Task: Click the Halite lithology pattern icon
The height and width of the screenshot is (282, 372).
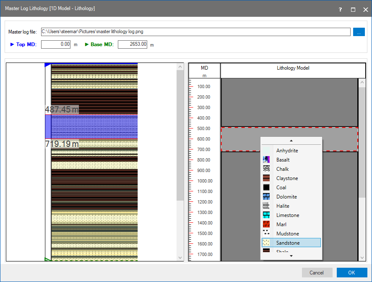Action: [266, 206]
